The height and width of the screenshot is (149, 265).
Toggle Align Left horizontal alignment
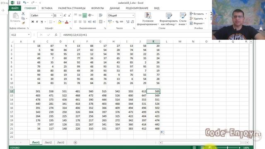pyautogui.click(x=75, y=22)
